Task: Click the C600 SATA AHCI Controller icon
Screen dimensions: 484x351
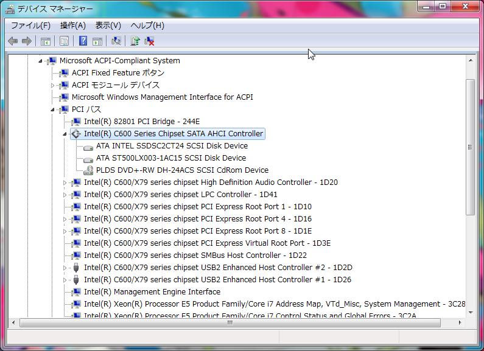Action: point(76,134)
